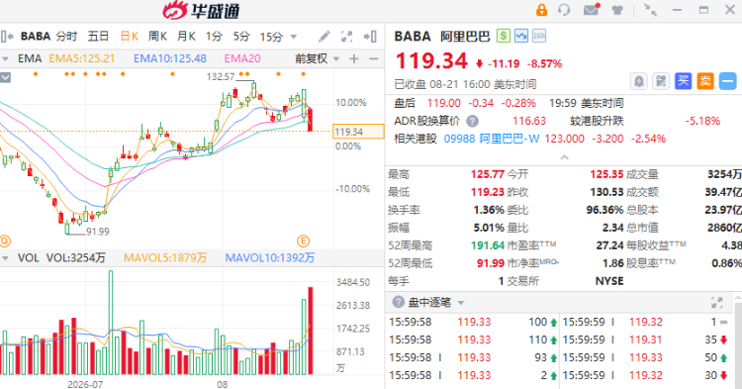
Task: Open the mail messages icon
Action: 591,10
